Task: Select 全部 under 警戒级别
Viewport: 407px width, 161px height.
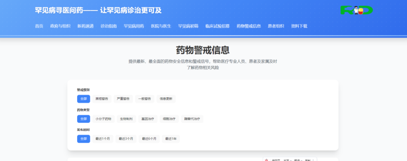Action: [x=83, y=99]
